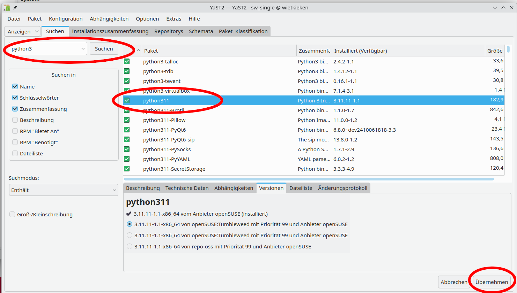
Task: Click the YaST application icon in title bar
Action: tap(7, 7)
